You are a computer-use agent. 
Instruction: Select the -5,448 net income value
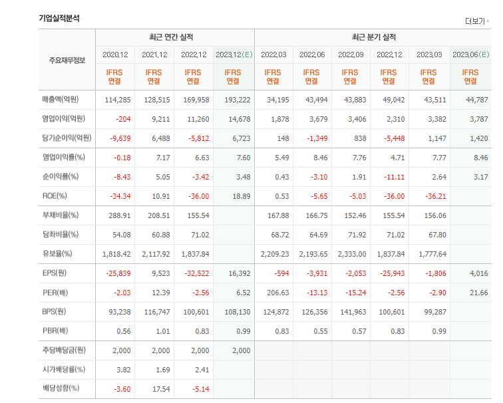pos(395,138)
